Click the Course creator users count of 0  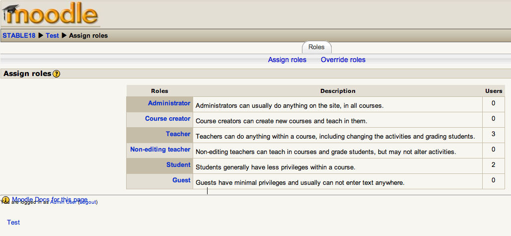tap(494, 118)
